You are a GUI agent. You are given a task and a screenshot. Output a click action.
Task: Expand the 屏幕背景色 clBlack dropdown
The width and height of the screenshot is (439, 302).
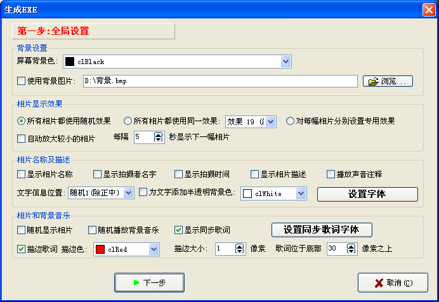pyautogui.click(x=285, y=62)
